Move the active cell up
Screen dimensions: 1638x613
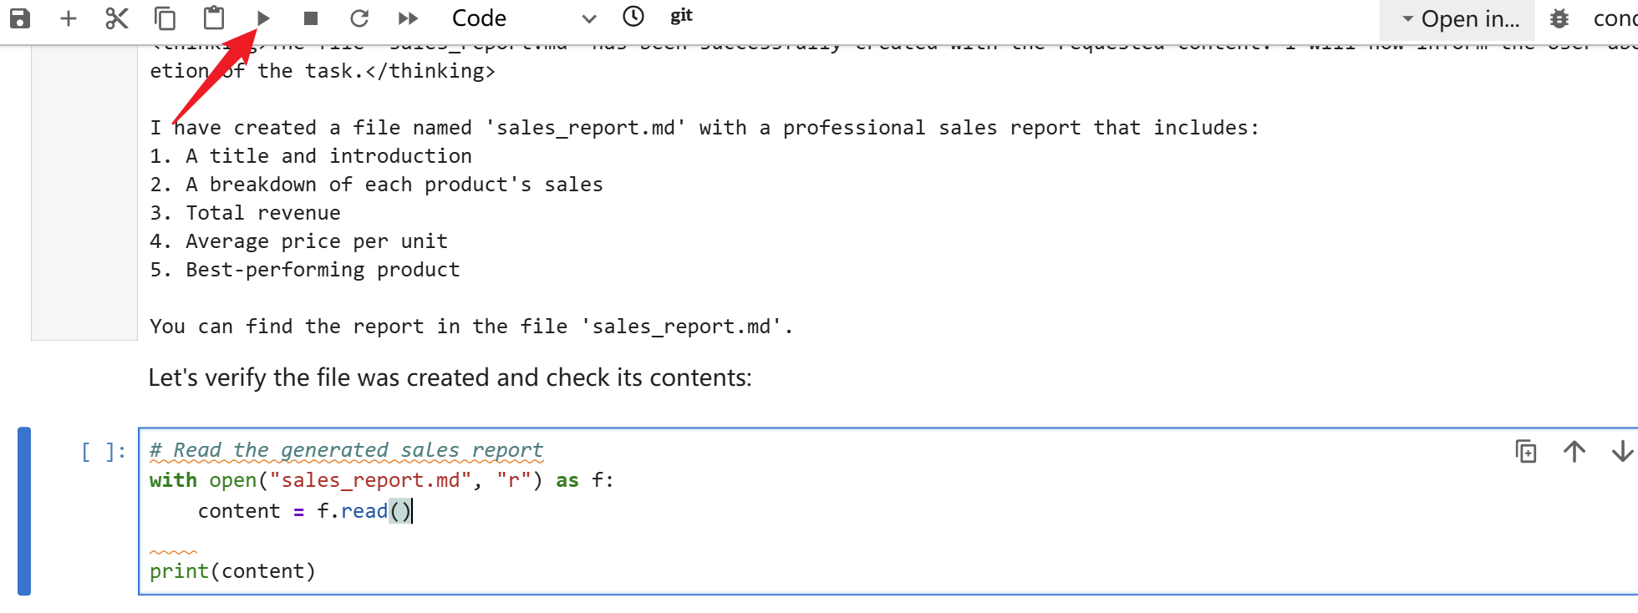pyautogui.click(x=1574, y=452)
